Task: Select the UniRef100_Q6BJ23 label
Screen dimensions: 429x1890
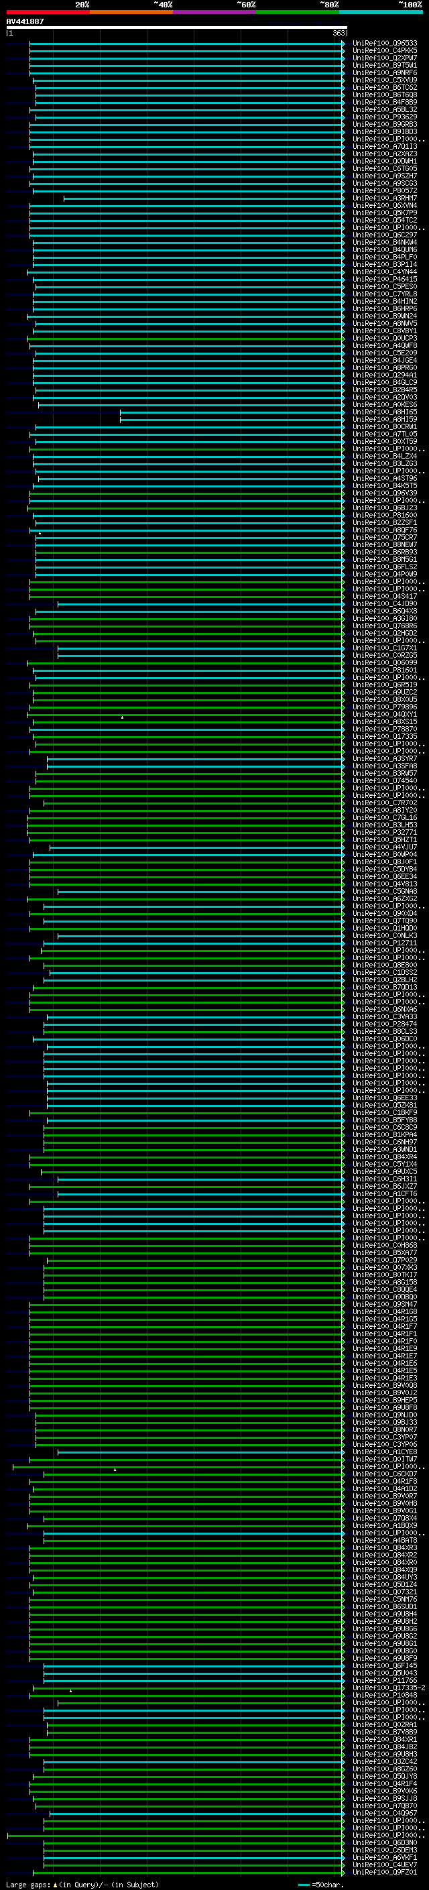Action: click(x=385, y=508)
